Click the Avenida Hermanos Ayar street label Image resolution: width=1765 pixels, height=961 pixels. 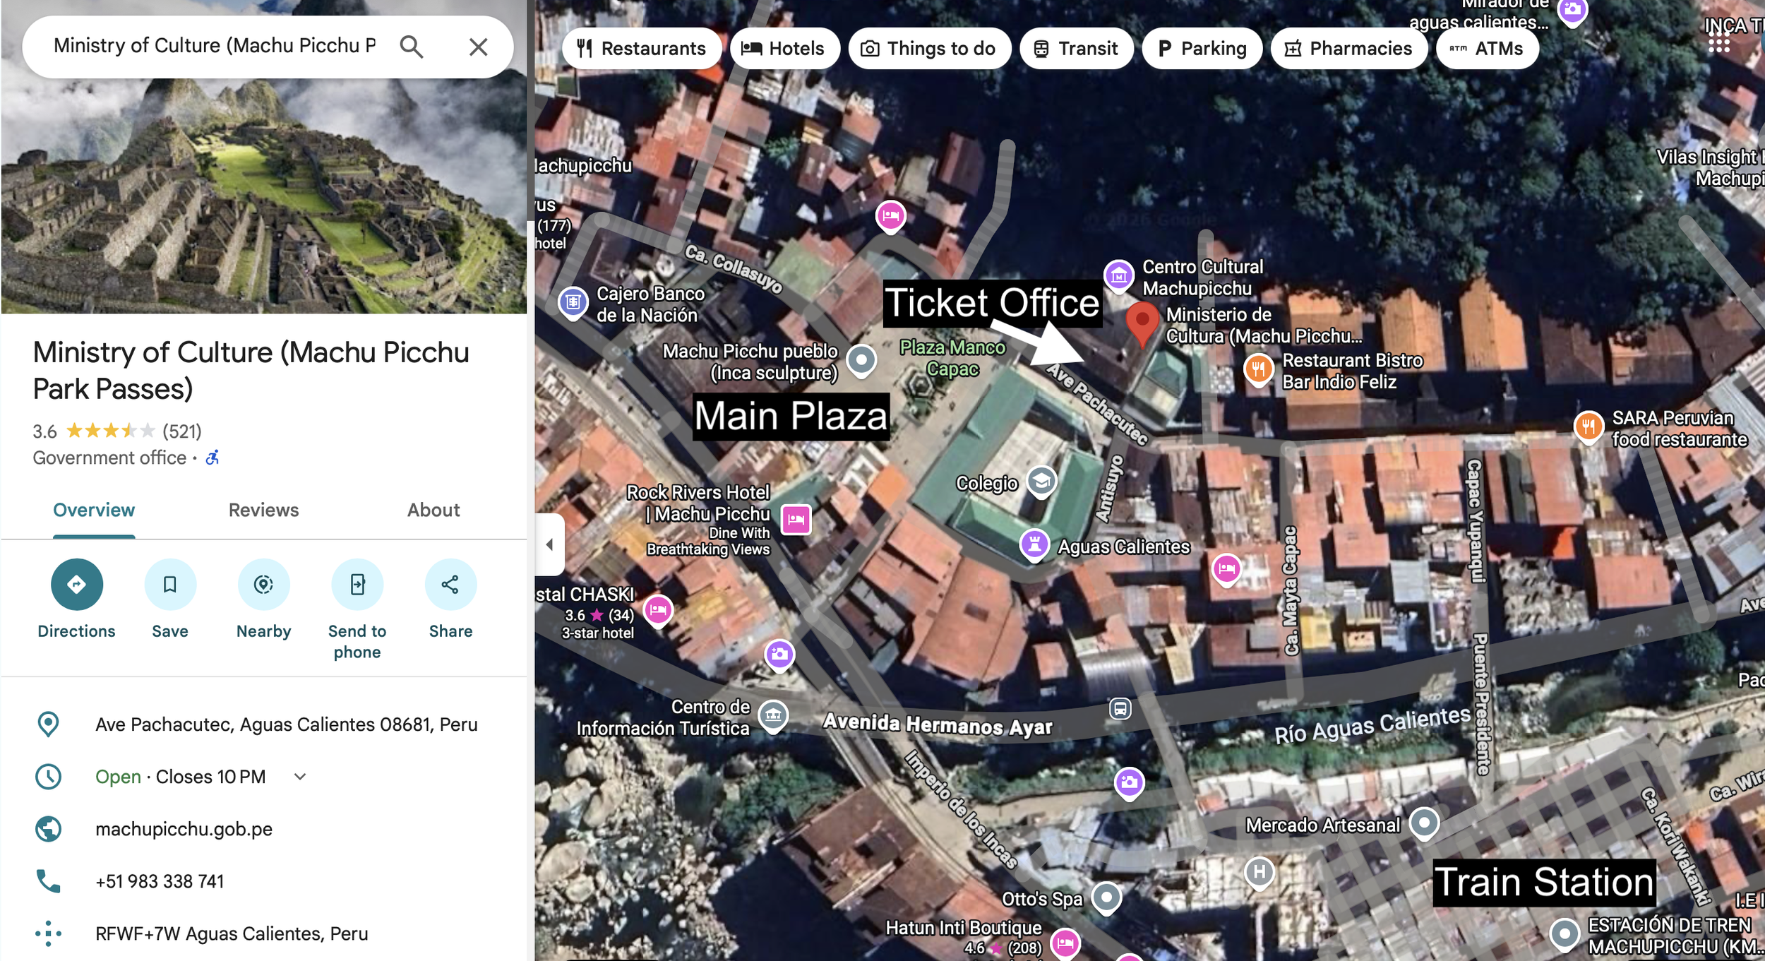938,724
